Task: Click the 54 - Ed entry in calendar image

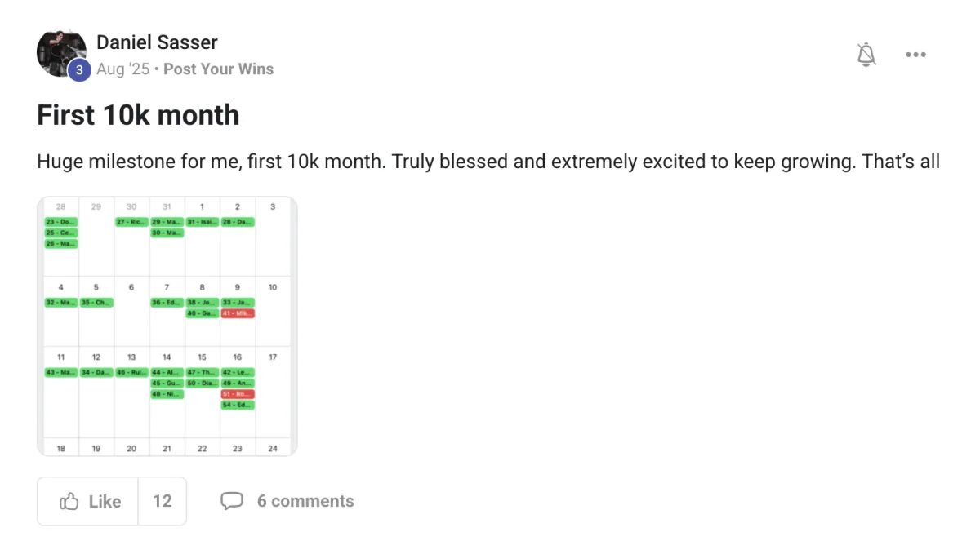Action: pos(238,405)
